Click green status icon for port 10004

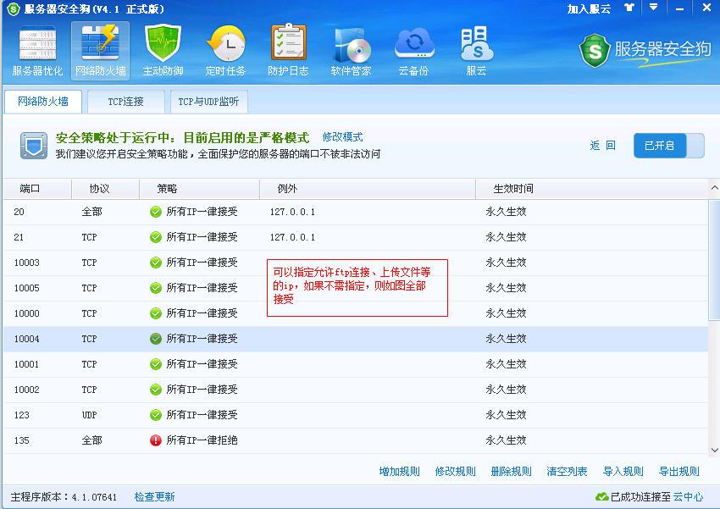[156, 339]
